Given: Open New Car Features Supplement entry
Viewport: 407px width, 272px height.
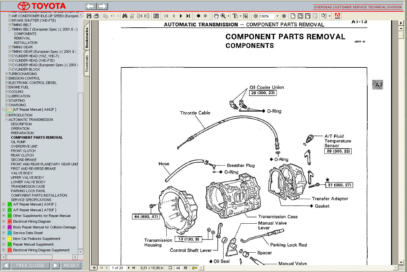Looking at the screenshot, I should [37, 239].
